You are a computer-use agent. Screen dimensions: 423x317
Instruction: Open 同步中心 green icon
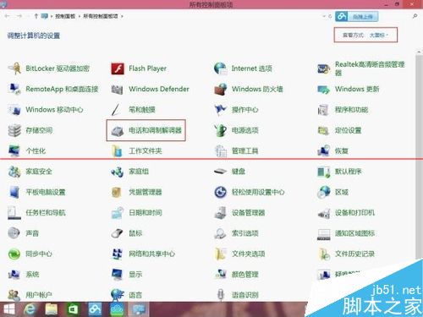click(x=14, y=254)
